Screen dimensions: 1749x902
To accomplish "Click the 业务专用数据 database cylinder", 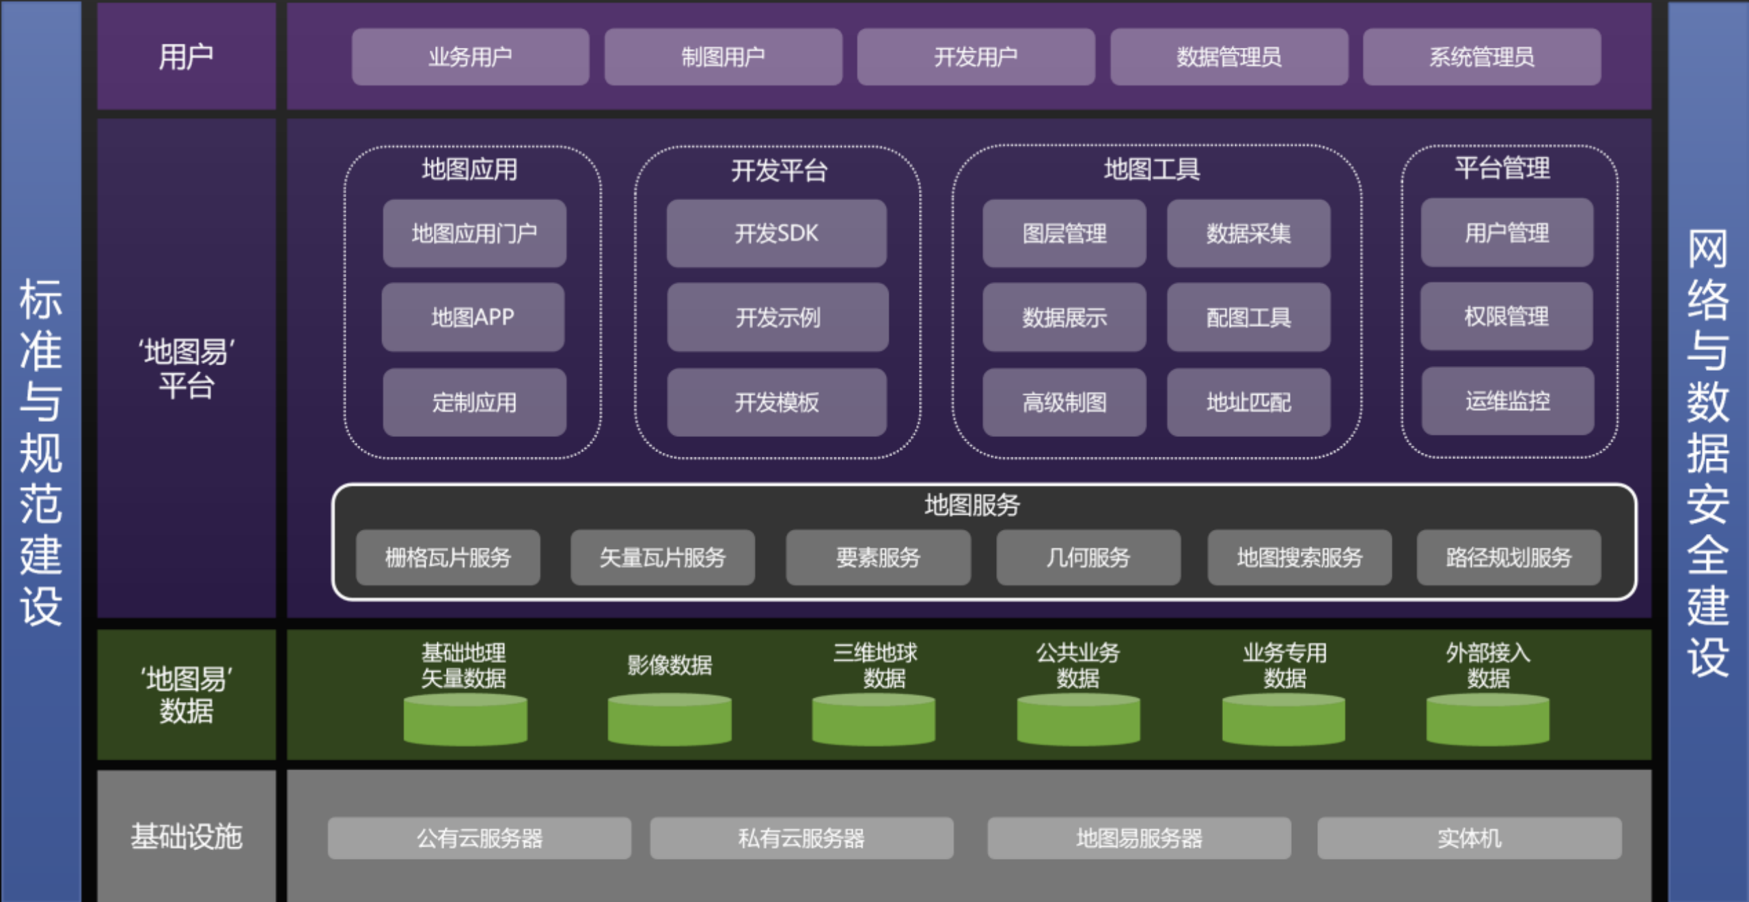I will (x=1284, y=720).
